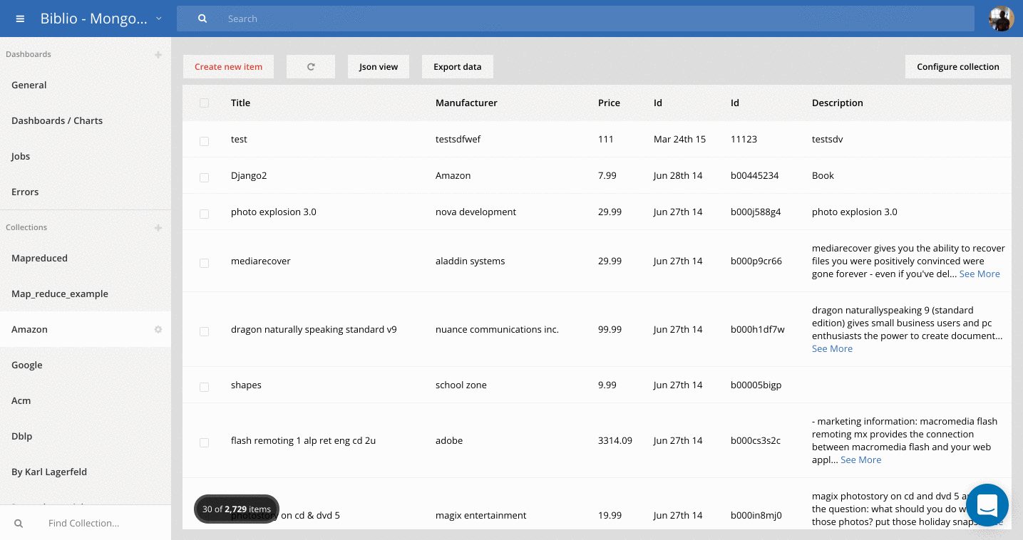Click the Description column header
This screenshot has height=540, width=1023.
(838, 103)
